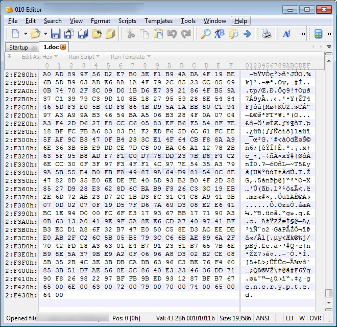Print the file with printer icon

pos(267,34)
